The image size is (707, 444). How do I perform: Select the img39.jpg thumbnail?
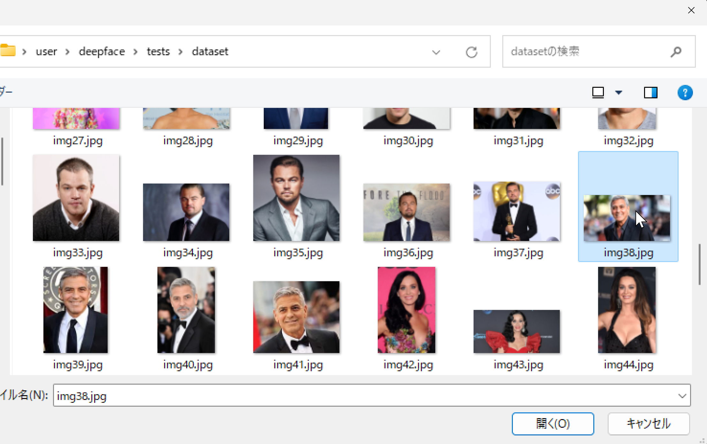76,310
